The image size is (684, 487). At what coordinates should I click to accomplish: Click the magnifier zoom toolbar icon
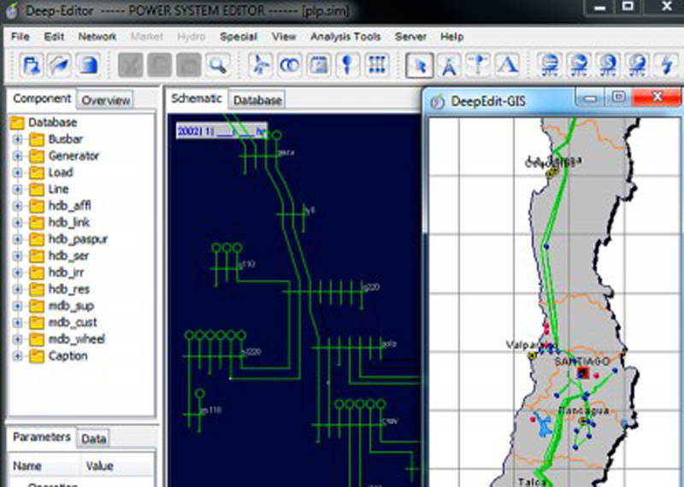tap(218, 65)
